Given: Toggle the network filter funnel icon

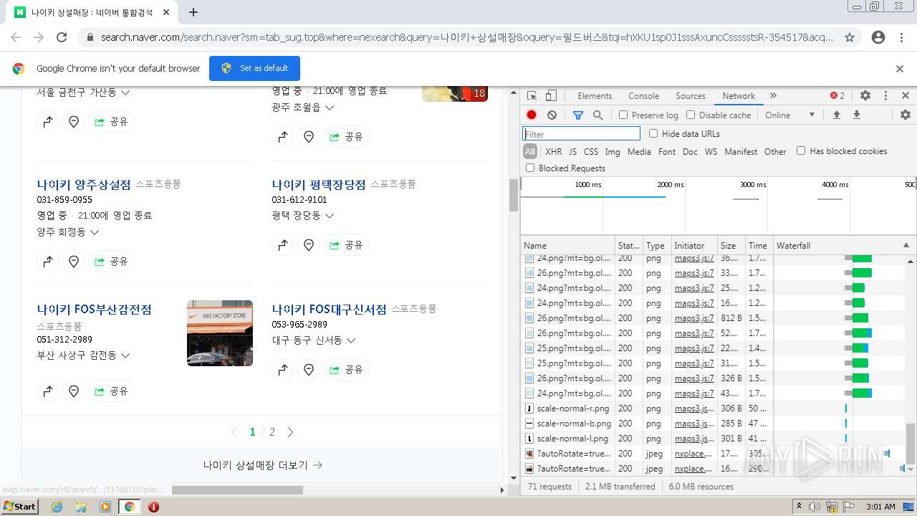Looking at the screenshot, I should [578, 115].
